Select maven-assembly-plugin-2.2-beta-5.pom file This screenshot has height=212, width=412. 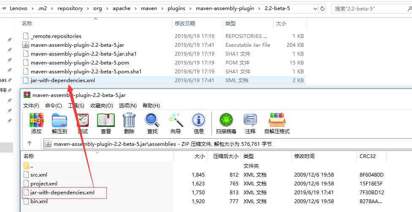pos(80,63)
